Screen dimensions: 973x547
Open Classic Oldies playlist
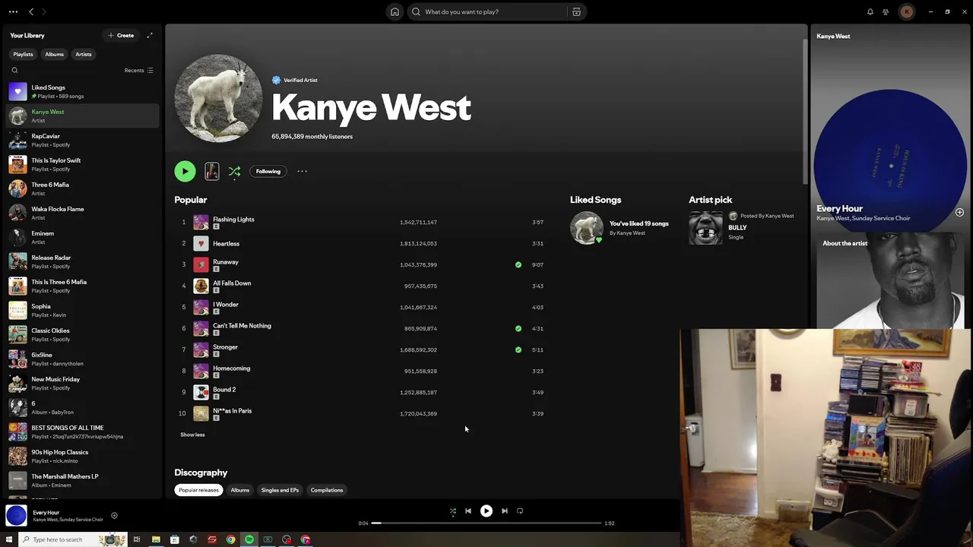(83, 334)
